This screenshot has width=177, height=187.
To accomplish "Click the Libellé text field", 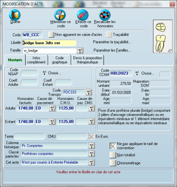I will point(49,43).
